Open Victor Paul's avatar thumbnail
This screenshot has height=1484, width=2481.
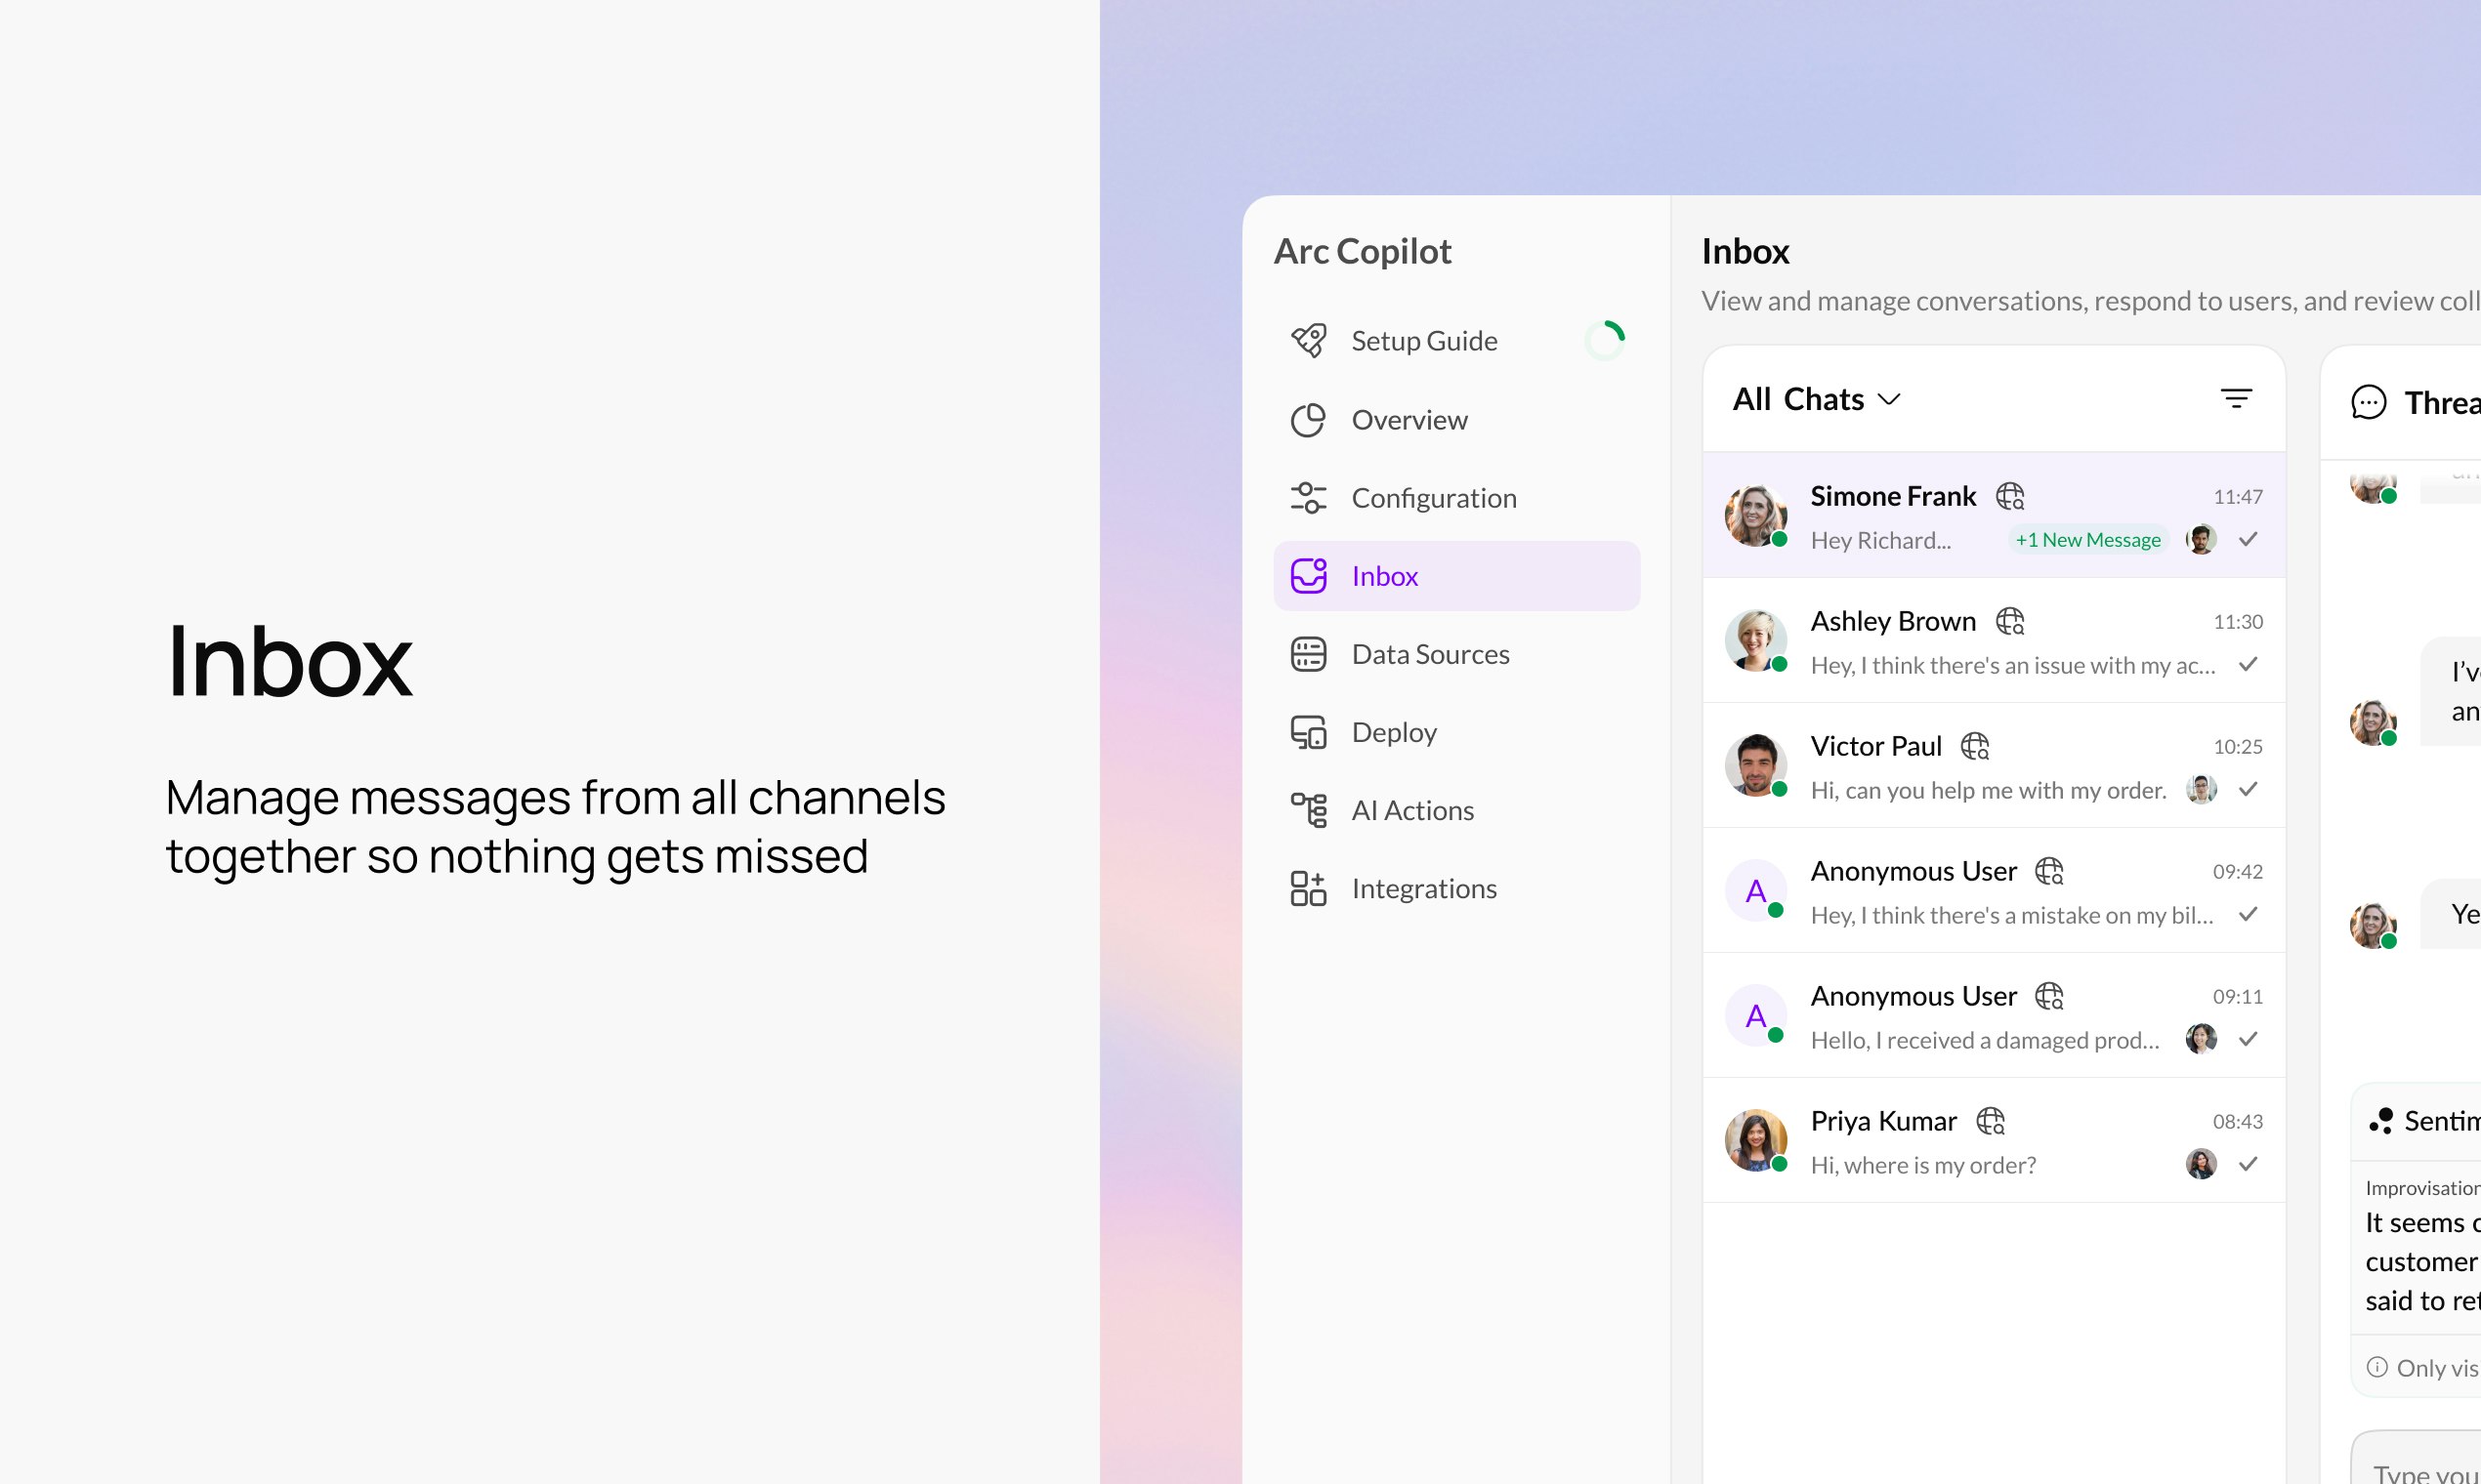[x=1754, y=766]
